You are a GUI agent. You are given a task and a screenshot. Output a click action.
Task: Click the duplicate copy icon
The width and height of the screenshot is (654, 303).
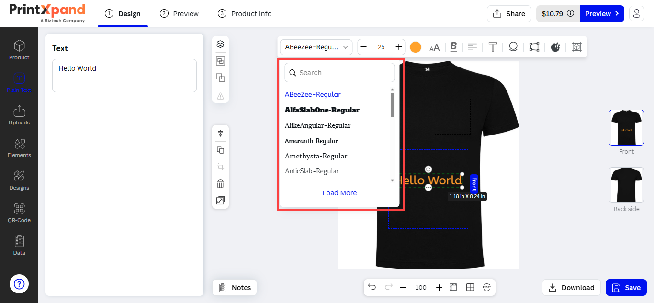(x=220, y=150)
